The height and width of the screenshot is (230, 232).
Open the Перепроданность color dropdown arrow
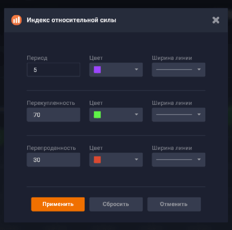coord(136,160)
